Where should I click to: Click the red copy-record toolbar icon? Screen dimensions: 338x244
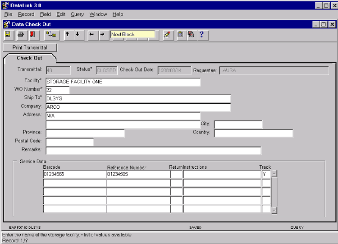point(191,35)
